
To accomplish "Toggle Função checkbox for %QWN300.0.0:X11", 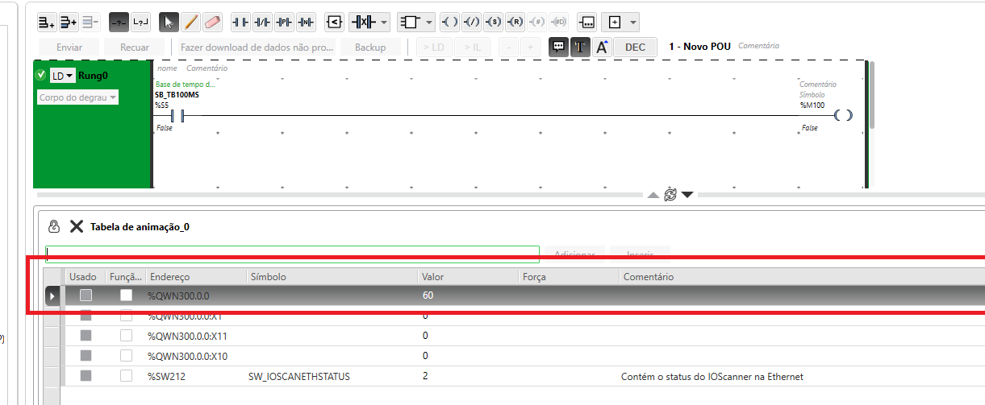I will tap(126, 336).
